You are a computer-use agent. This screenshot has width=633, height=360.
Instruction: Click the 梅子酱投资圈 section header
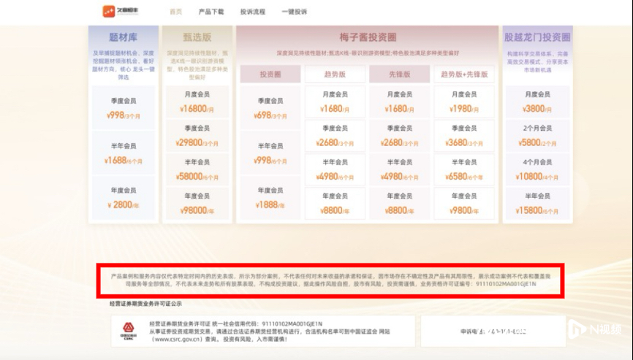[x=368, y=37]
